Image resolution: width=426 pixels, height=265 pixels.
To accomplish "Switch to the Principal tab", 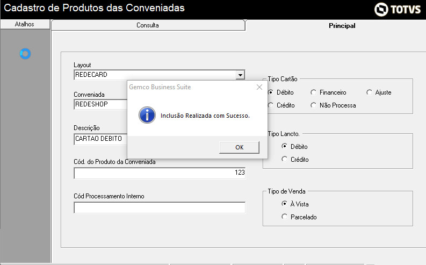I will click(x=342, y=26).
